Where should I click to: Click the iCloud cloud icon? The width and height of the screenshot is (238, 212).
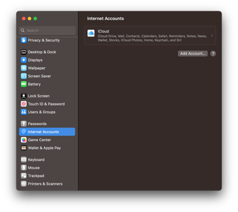pos(91,33)
